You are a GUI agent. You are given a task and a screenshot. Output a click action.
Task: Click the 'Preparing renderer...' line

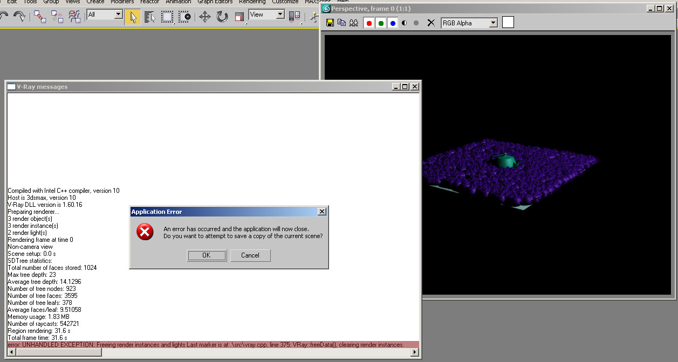pyautogui.click(x=33, y=212)
